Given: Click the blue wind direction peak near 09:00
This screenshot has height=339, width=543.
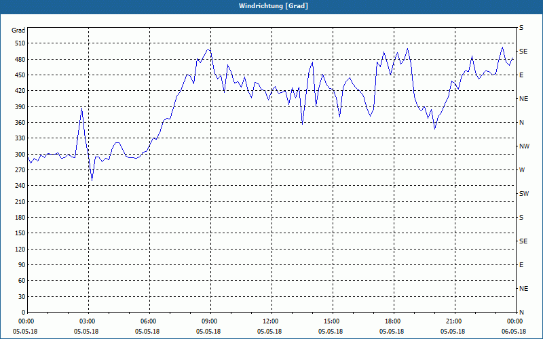Looking at the screenshot, I should (x=208, y=49).
